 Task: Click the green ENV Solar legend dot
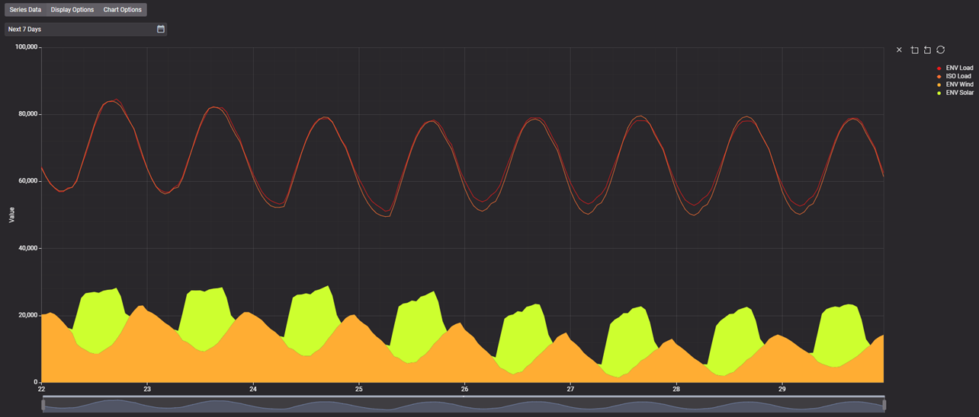click(939, 93)
